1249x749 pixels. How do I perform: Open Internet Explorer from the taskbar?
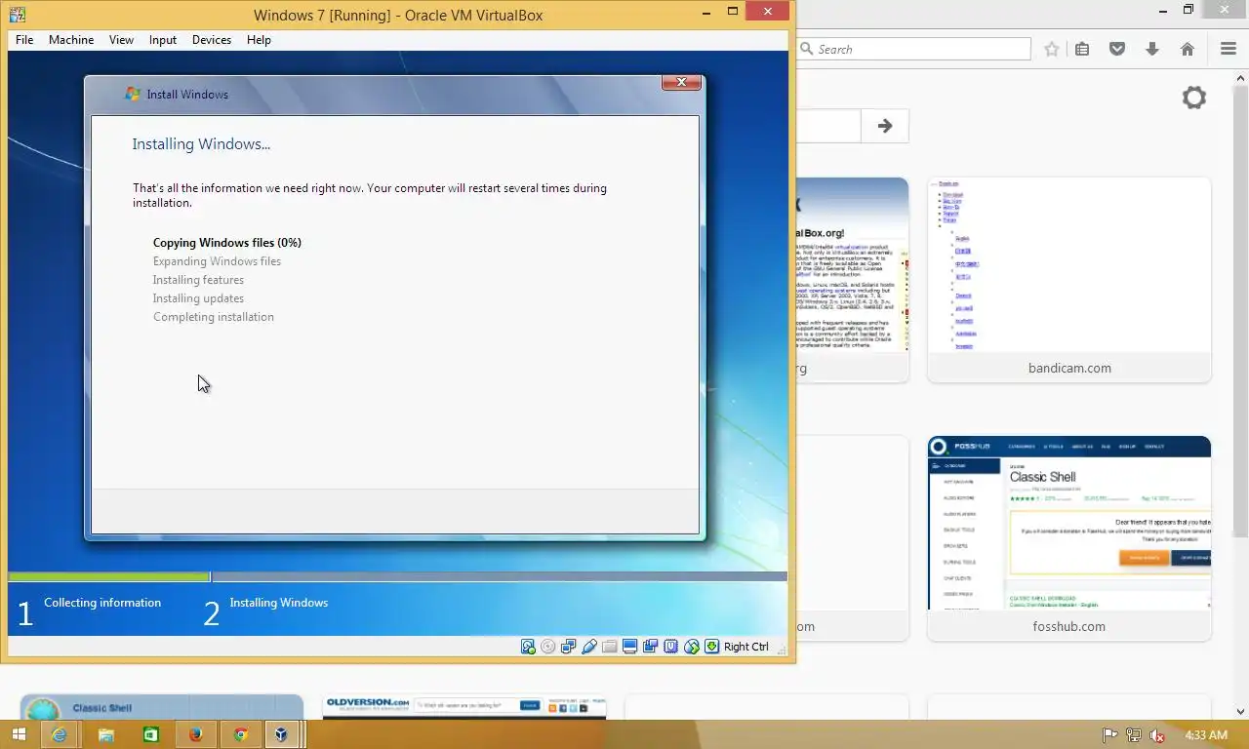point(60,734)
